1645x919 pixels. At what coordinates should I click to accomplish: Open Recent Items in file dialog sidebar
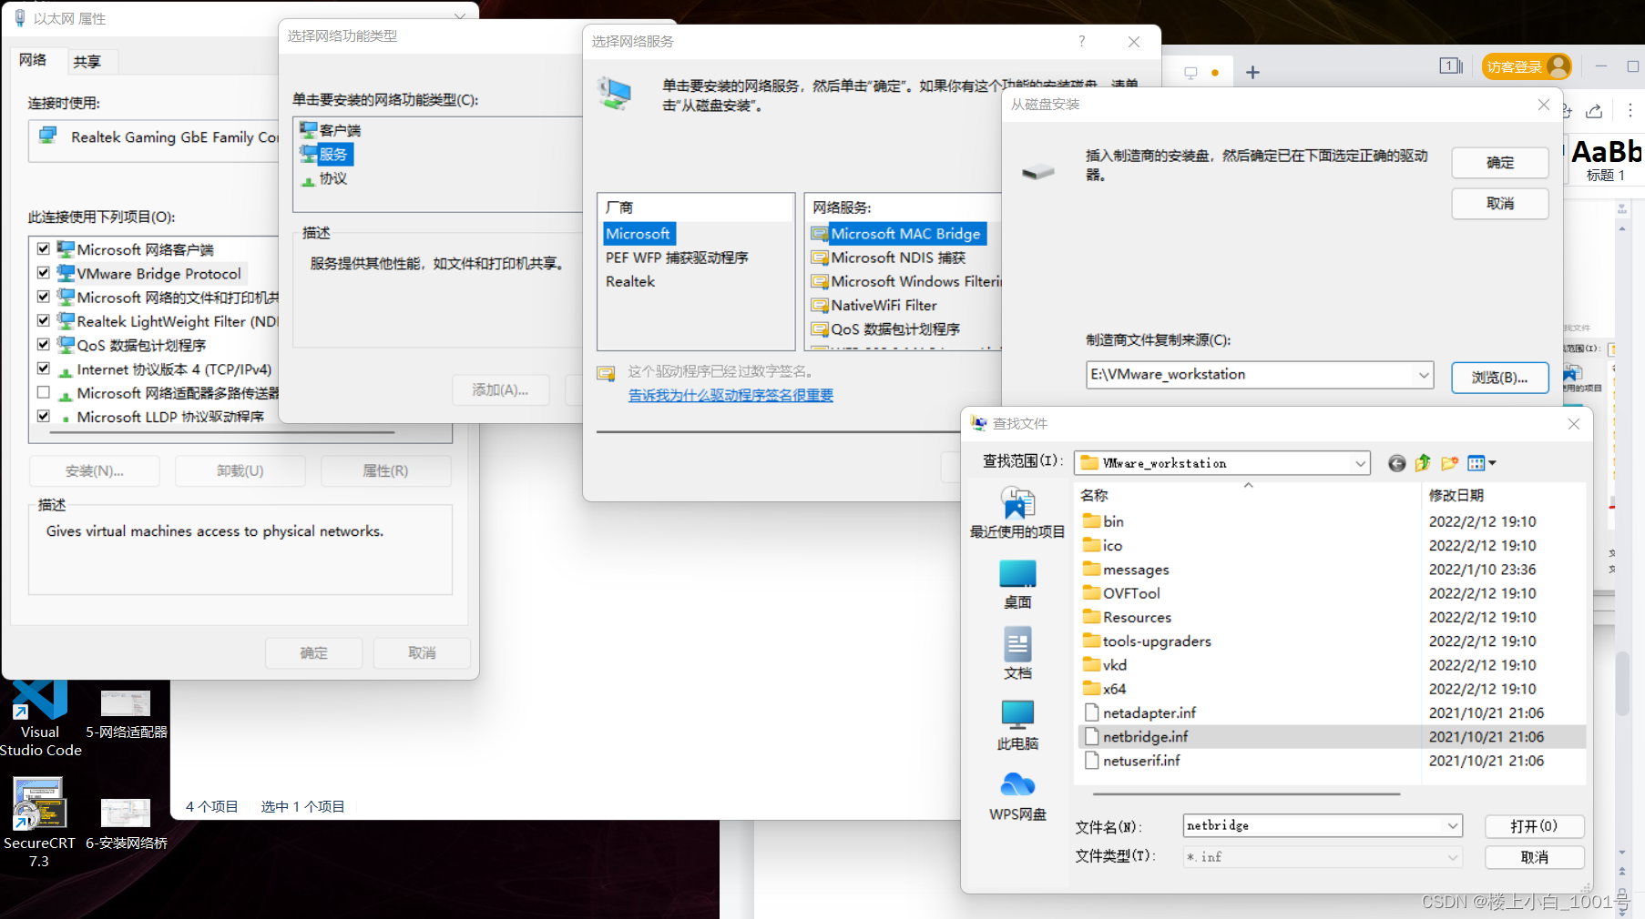click(x=1017, y=513)
